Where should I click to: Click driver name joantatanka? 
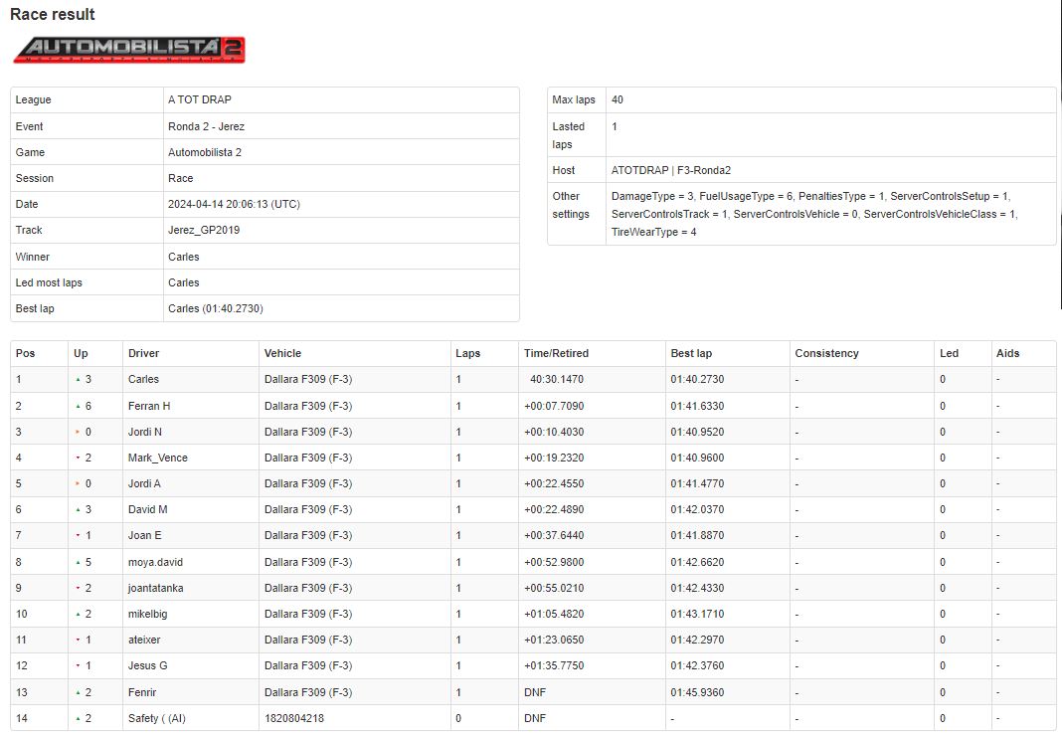155,588
